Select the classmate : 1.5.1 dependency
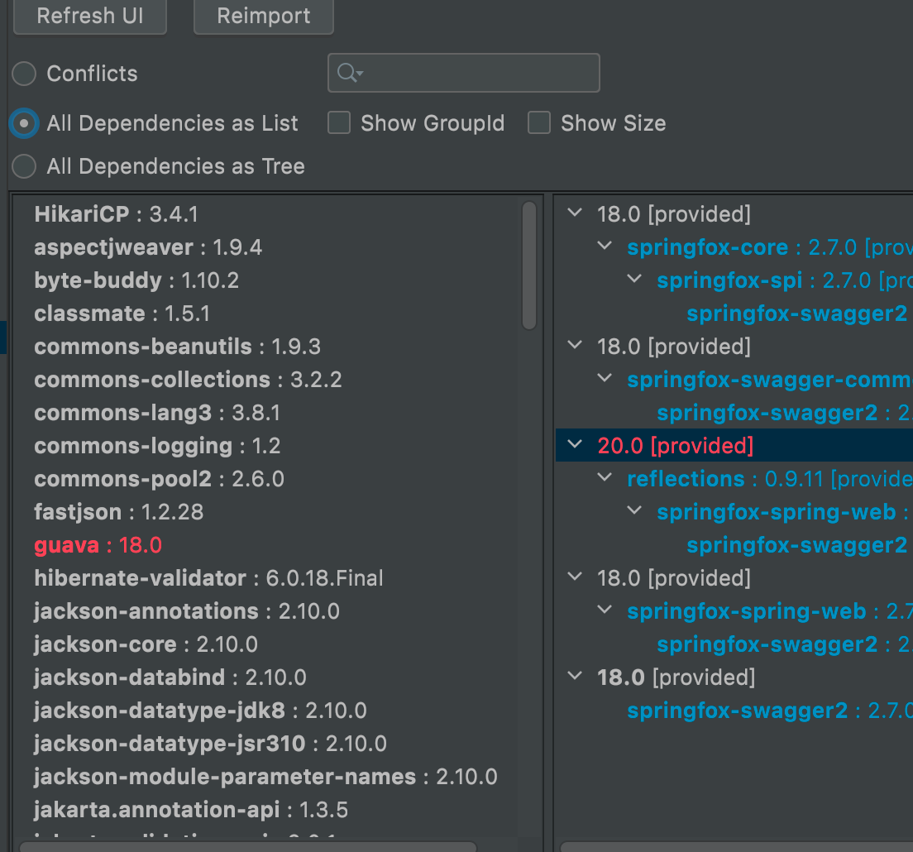The width and height of the screenshot is (913, 852). [122, 314]
